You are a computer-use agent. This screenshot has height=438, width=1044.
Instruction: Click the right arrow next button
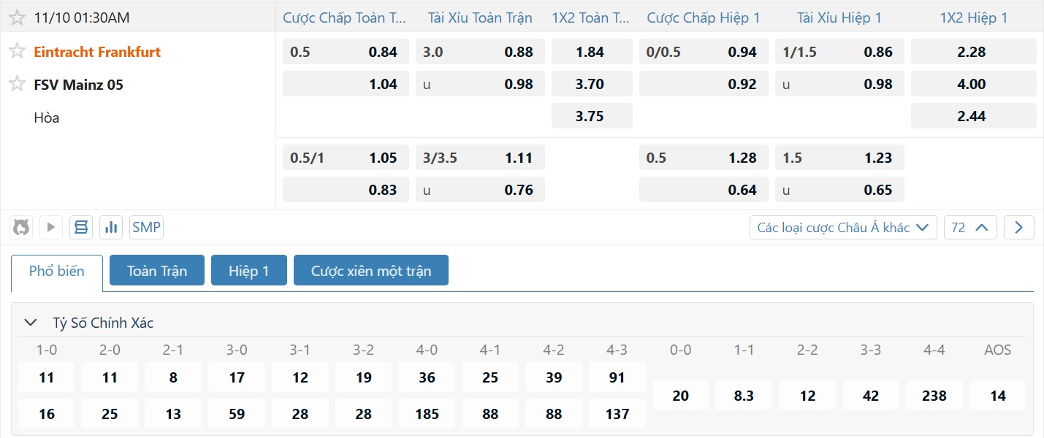[1018, 228]
